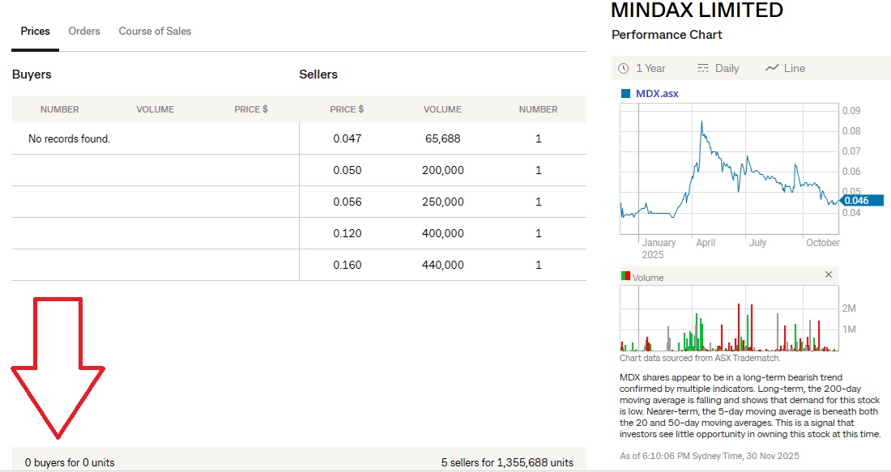Click the blue MDX.asx legend swatch
The height and width of the screenshot is (472, 891).
click(x=625, y=93)
